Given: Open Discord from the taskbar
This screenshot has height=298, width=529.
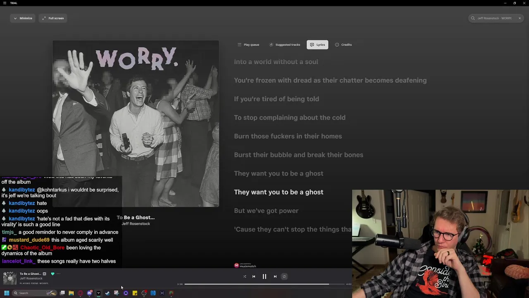Looking at the screenshot, I should (89, 293).
